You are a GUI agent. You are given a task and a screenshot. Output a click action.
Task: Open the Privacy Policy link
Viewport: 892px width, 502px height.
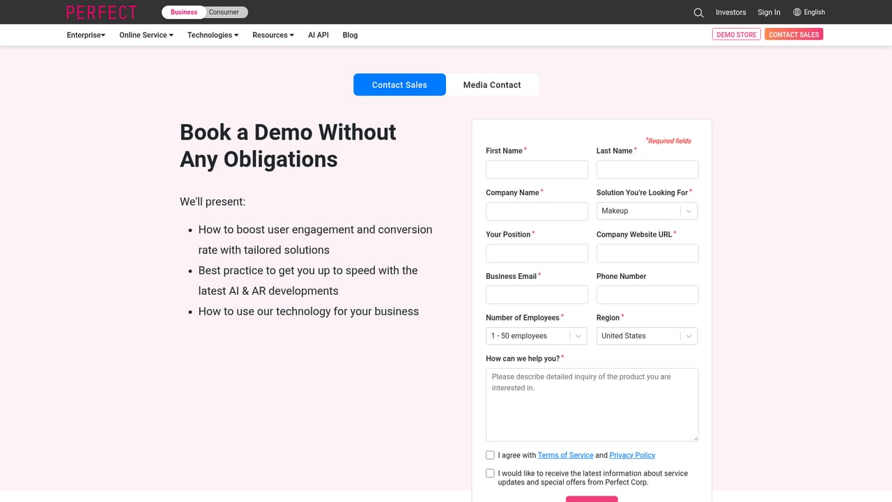[x=632, y=455]
